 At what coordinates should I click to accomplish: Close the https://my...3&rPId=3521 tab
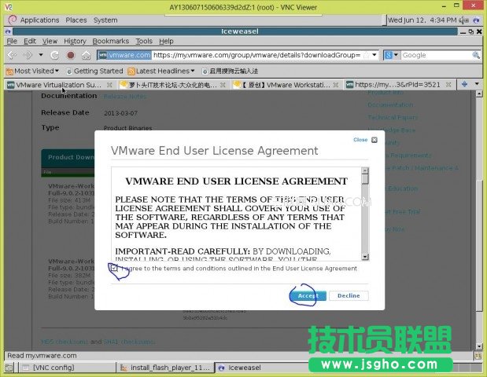click(x=448, y=84)
